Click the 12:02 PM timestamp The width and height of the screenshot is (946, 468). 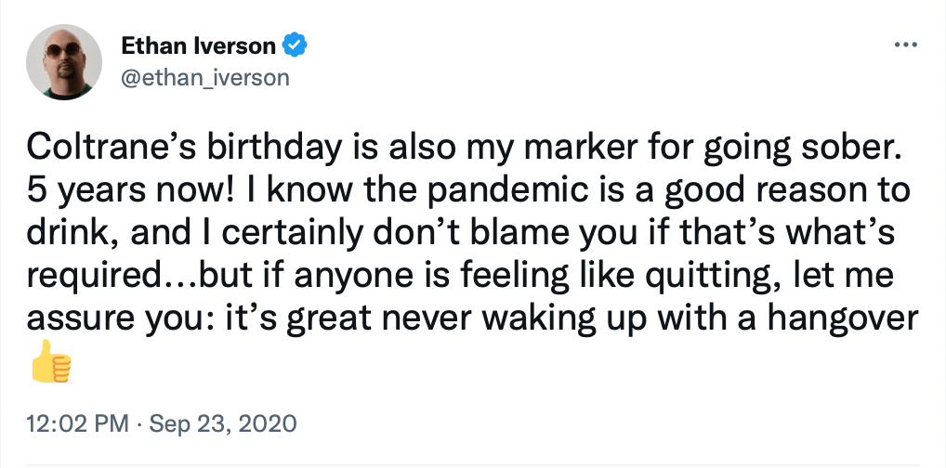coord(78,424)
